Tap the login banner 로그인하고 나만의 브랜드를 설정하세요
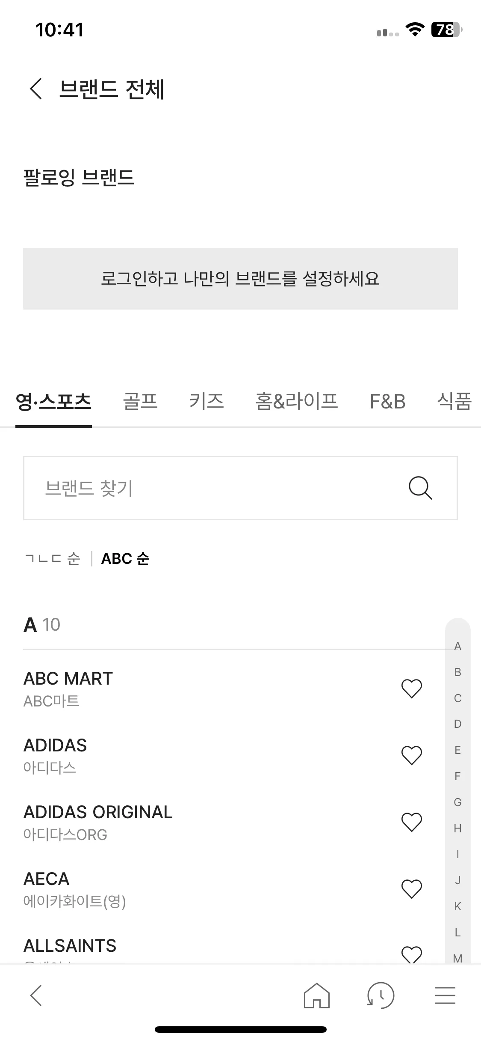This screenshot has width=481, height=1043. click(240, 279)
